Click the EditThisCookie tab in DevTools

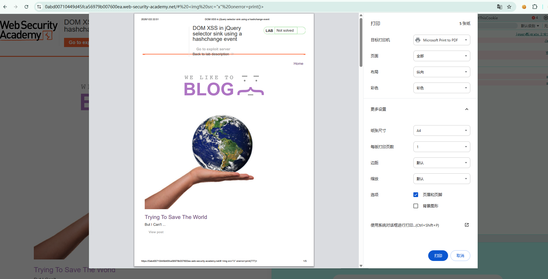coord(488,18)
